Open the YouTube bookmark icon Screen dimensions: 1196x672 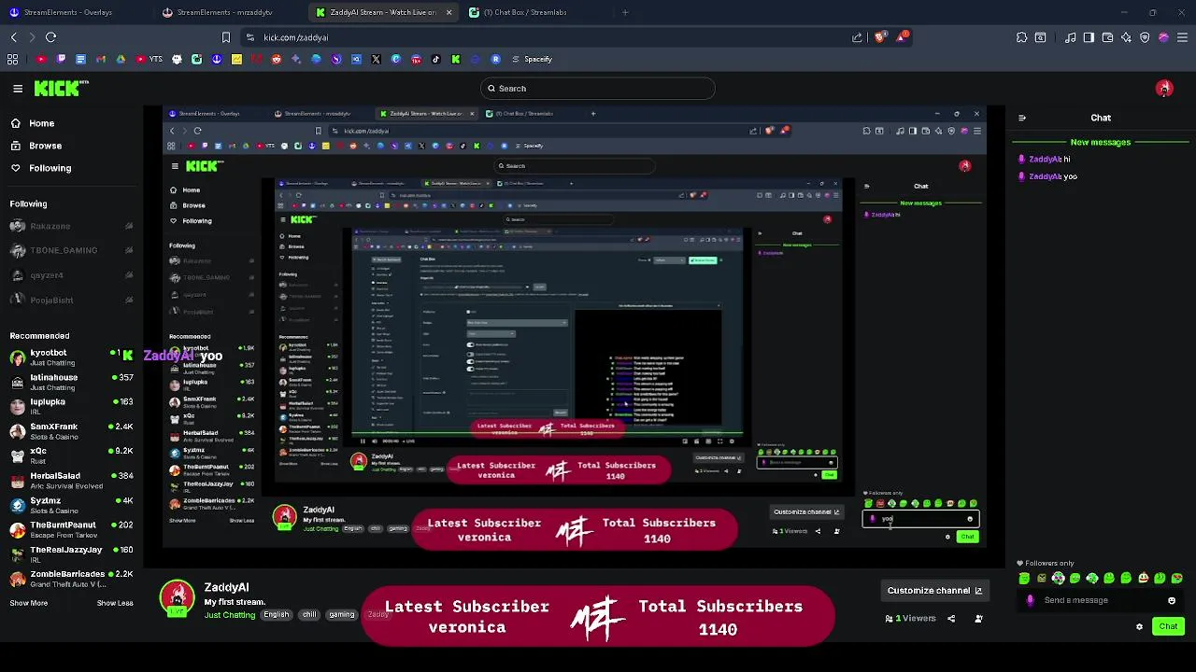pyautogui.click(x=41, y=59)
